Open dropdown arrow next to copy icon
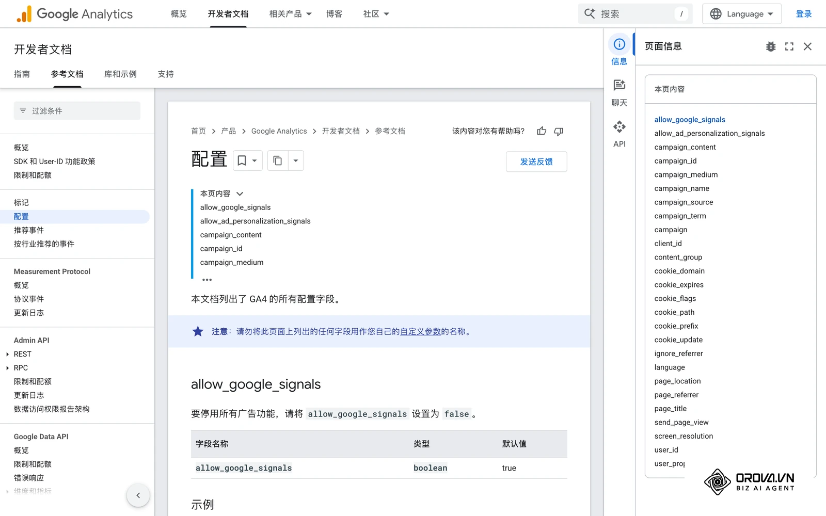826x516 pixels. 296,160
